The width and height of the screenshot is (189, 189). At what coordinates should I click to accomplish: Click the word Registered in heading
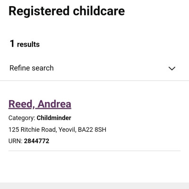[x=39, y=11]
